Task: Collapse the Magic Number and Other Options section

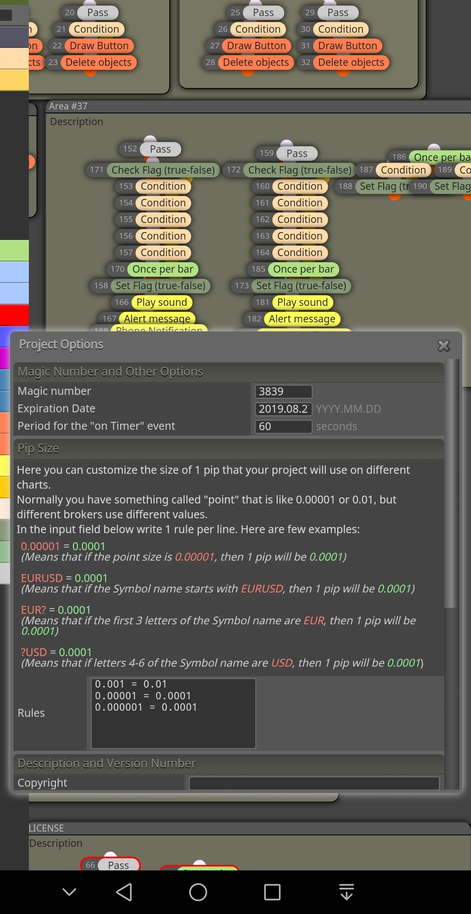Action: (229, 372)
